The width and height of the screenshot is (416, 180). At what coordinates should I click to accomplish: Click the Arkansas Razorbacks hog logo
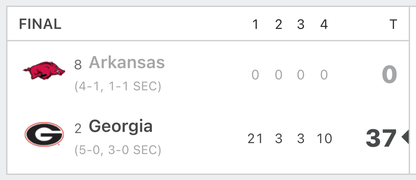tap(44, 71)
